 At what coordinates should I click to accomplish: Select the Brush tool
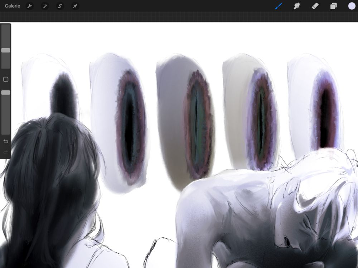coord(279,6)
